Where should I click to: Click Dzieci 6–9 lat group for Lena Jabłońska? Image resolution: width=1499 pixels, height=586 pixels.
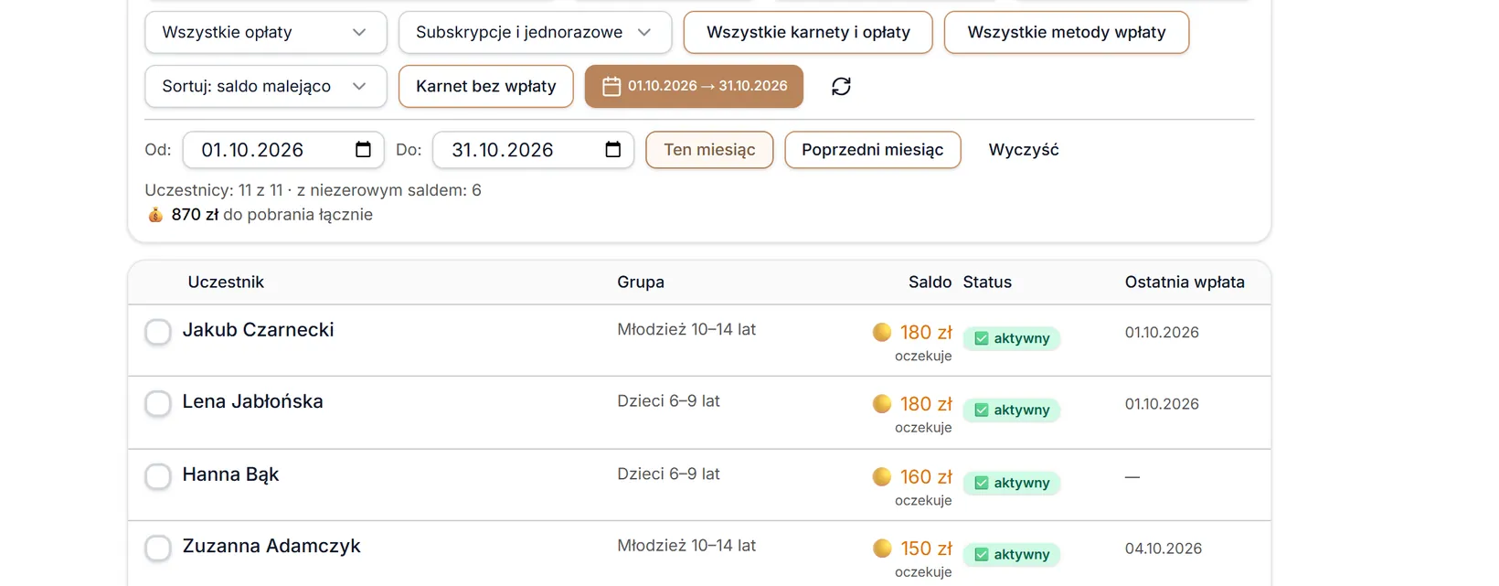click(x=668, y=400)
